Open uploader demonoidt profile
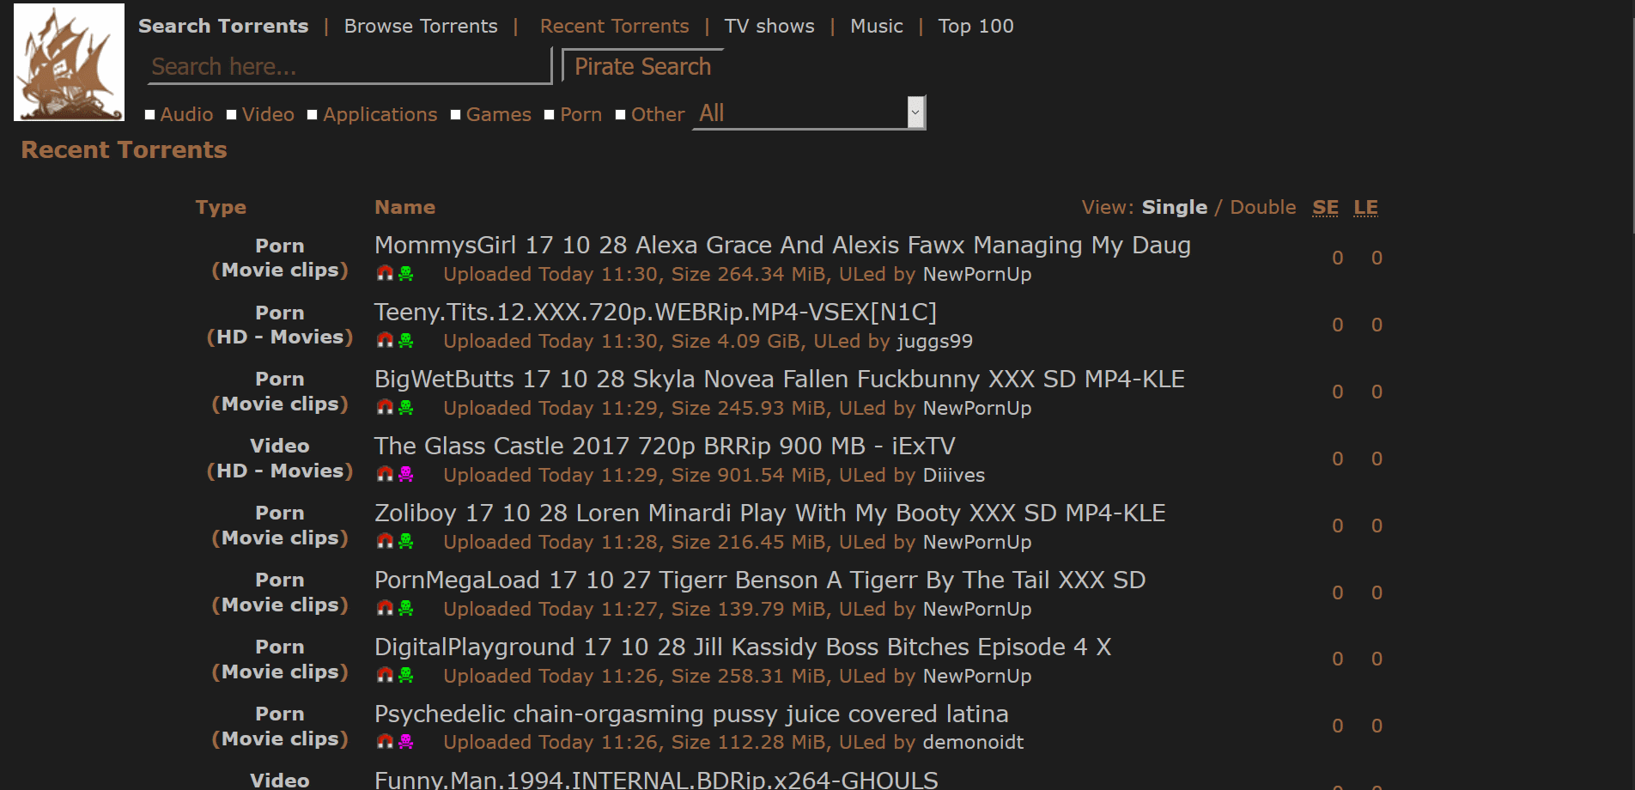This screenshot has height=790, width=1635. click(x=974, y=742)
